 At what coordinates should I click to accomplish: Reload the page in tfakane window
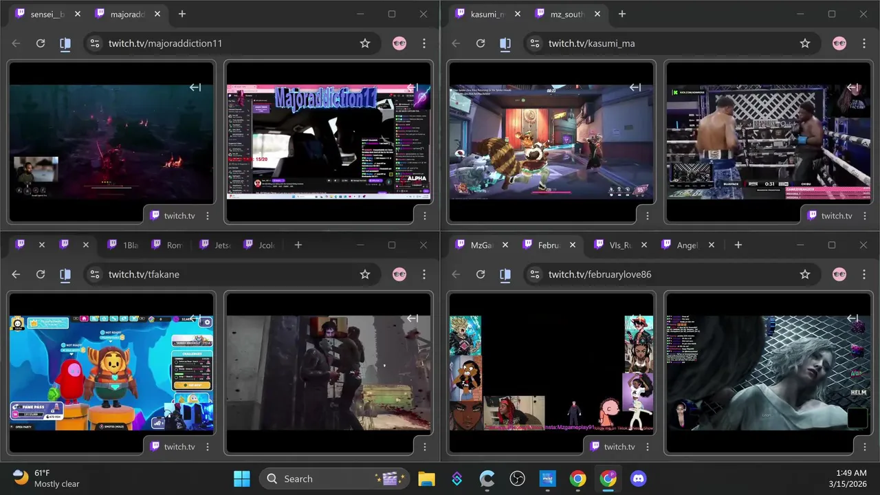coord(41,274)
